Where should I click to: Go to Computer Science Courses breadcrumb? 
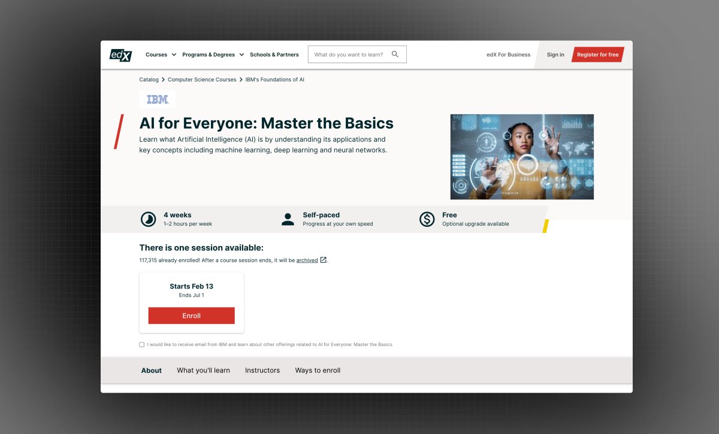point(202,80)
